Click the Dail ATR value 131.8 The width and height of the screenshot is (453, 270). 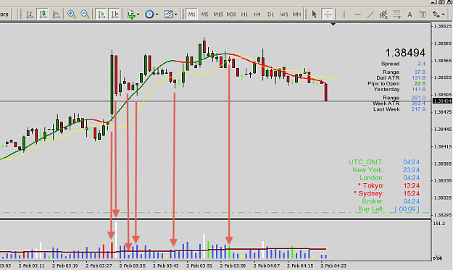pyautogui.click(x=418, y=77)
